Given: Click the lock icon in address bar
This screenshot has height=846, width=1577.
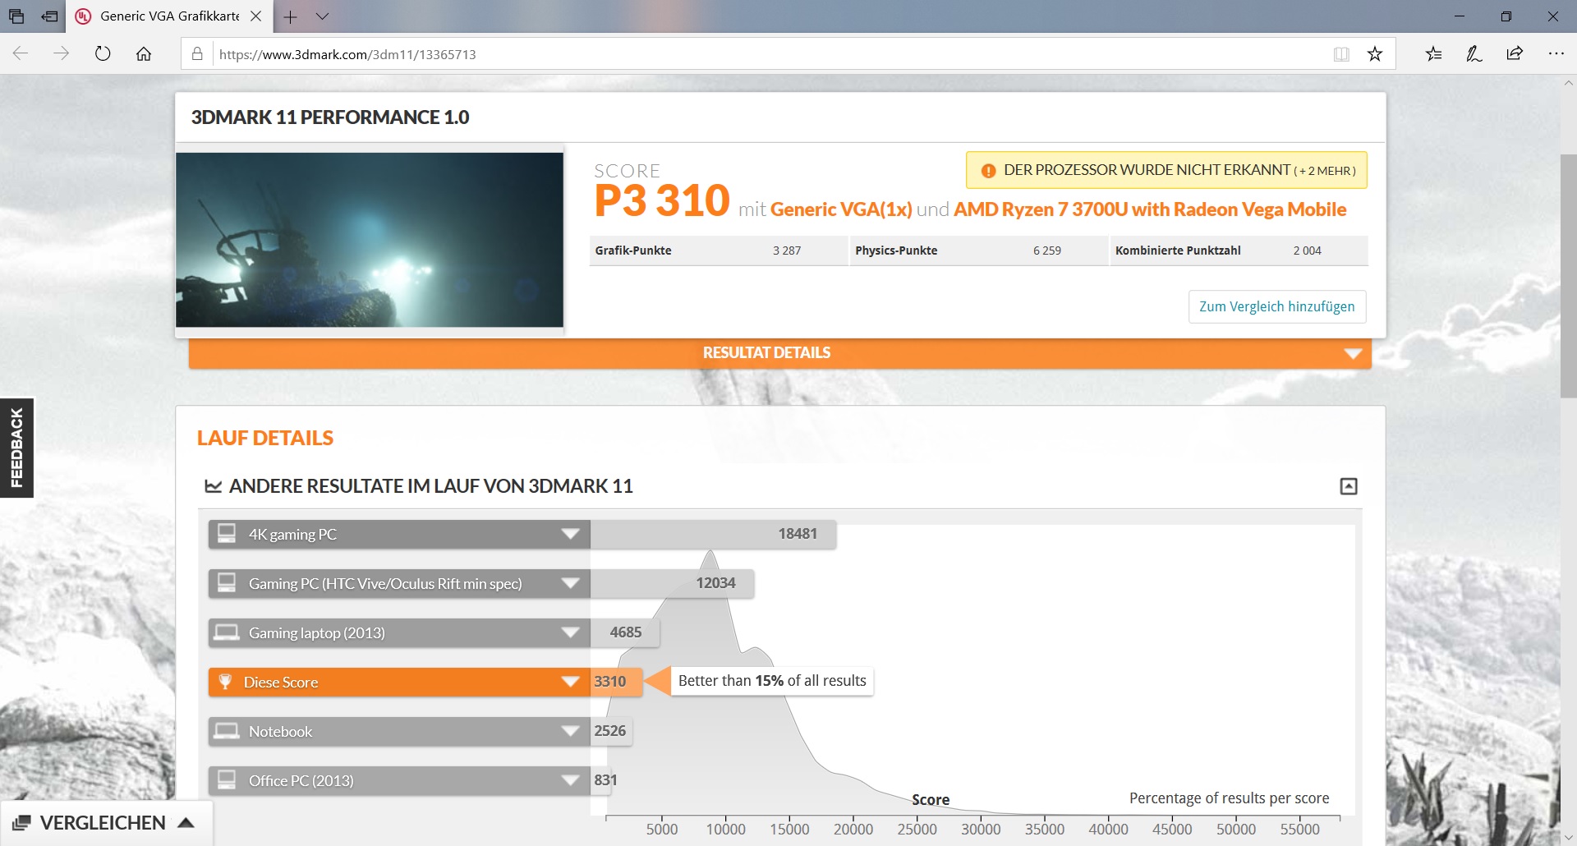Looking at the screenshot, I should pyautogui.click(x=197, y=54).
